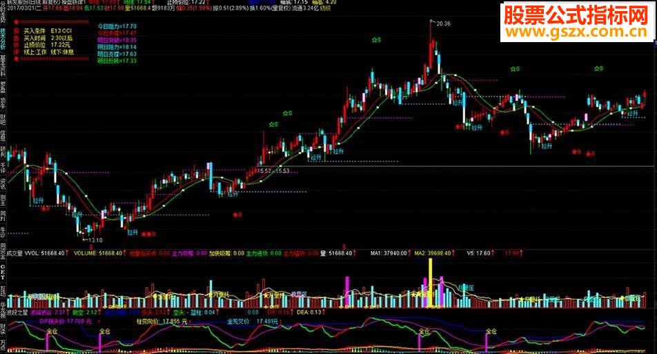Open the 基本资料 sidebar tab
Image resolution: width=657 pixels, height=354 pixels.
tap(3, 66)
